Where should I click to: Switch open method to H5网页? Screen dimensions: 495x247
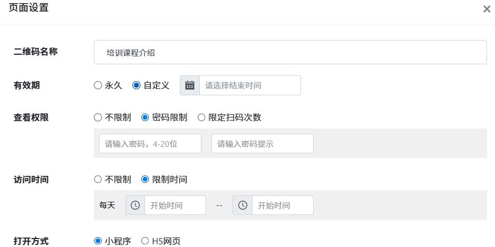coord(145,241)
